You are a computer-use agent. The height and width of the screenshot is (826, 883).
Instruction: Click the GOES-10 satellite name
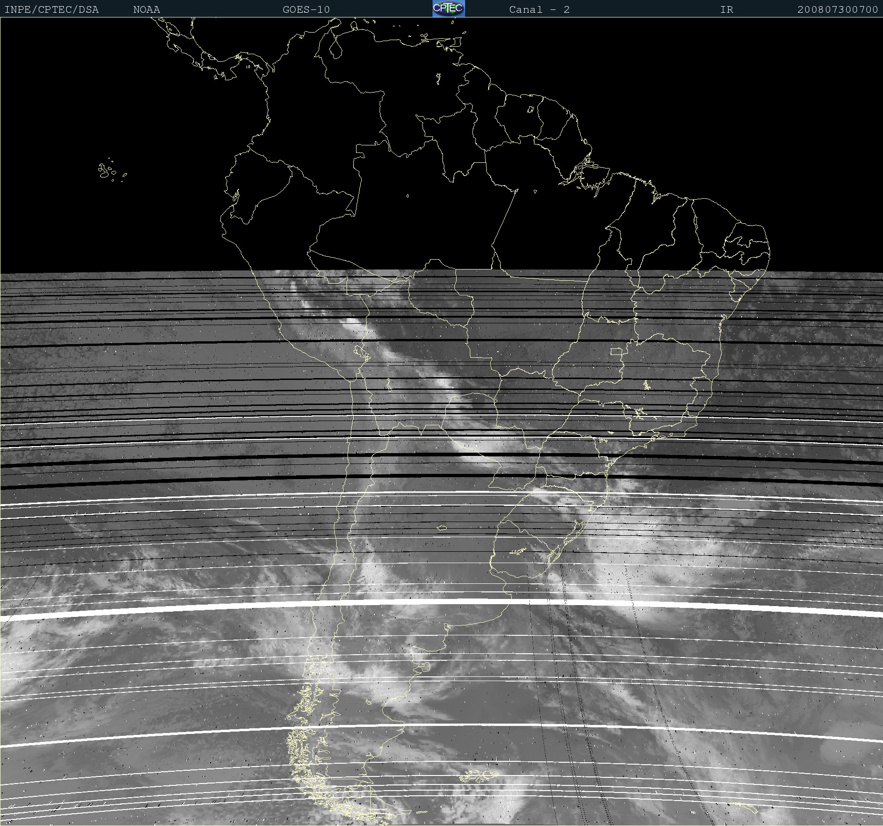[306, 9]
